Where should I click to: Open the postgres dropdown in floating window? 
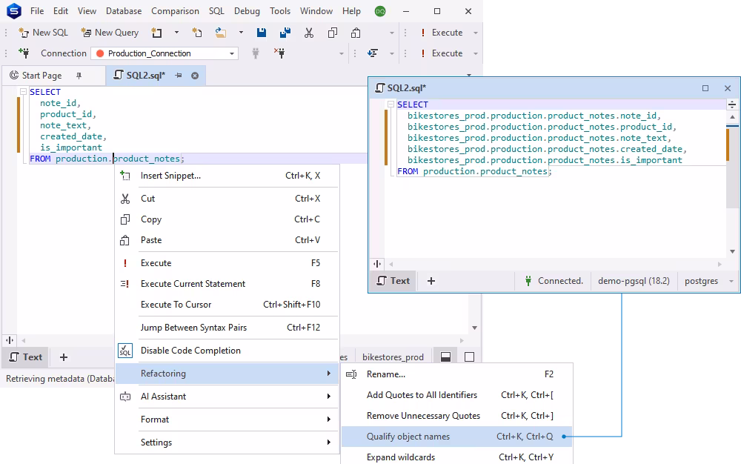(708, 281)
